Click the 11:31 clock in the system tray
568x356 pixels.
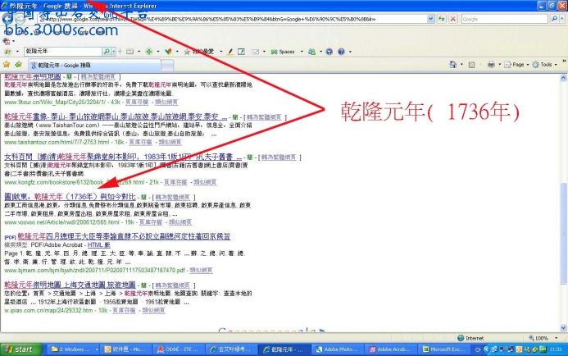pos(557,349)
